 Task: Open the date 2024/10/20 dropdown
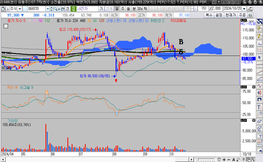pos(244,9)
